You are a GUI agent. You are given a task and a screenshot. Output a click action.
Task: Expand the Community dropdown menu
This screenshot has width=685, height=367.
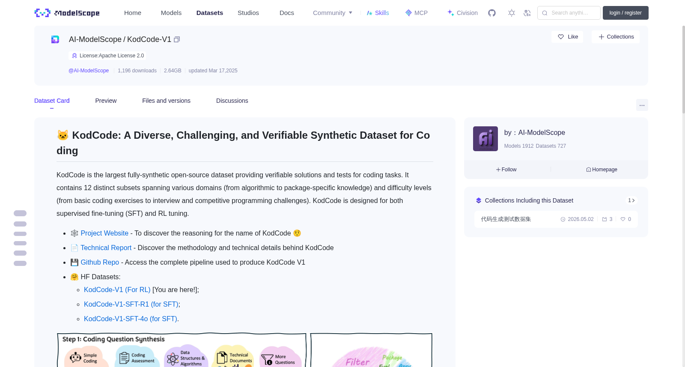tap(333, 13)
